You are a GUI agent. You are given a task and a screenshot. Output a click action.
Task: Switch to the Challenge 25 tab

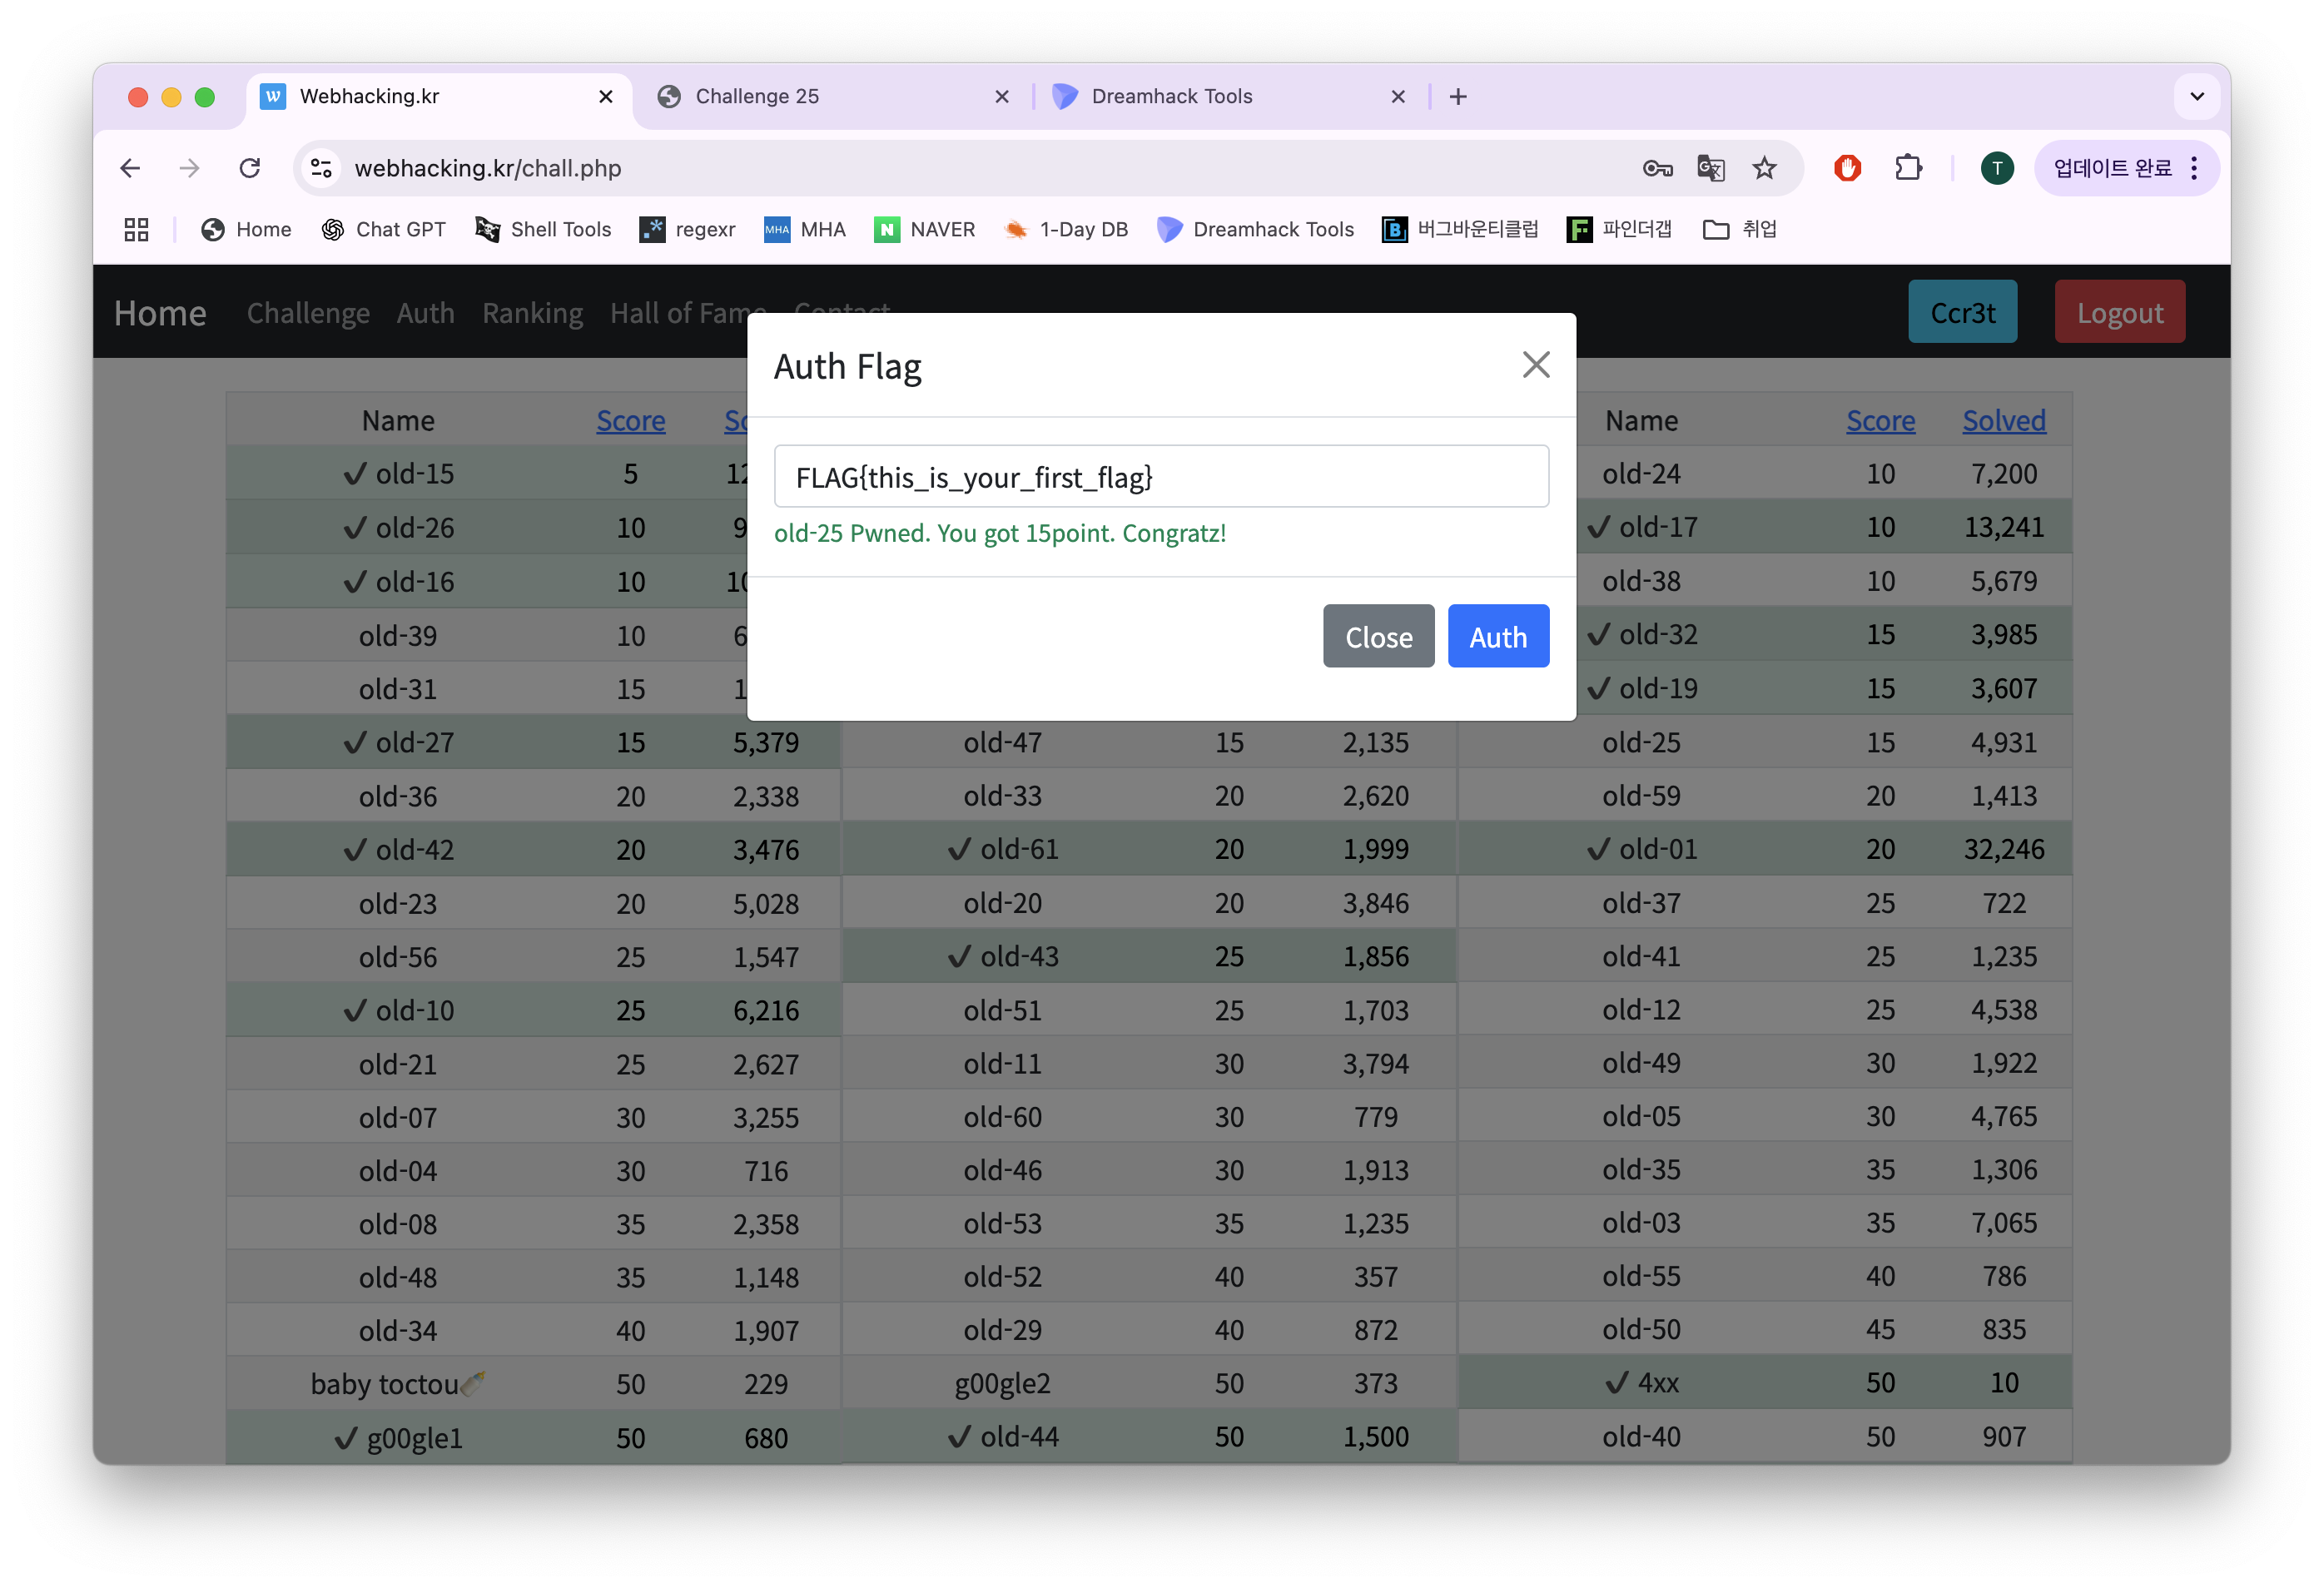(757, 97)
